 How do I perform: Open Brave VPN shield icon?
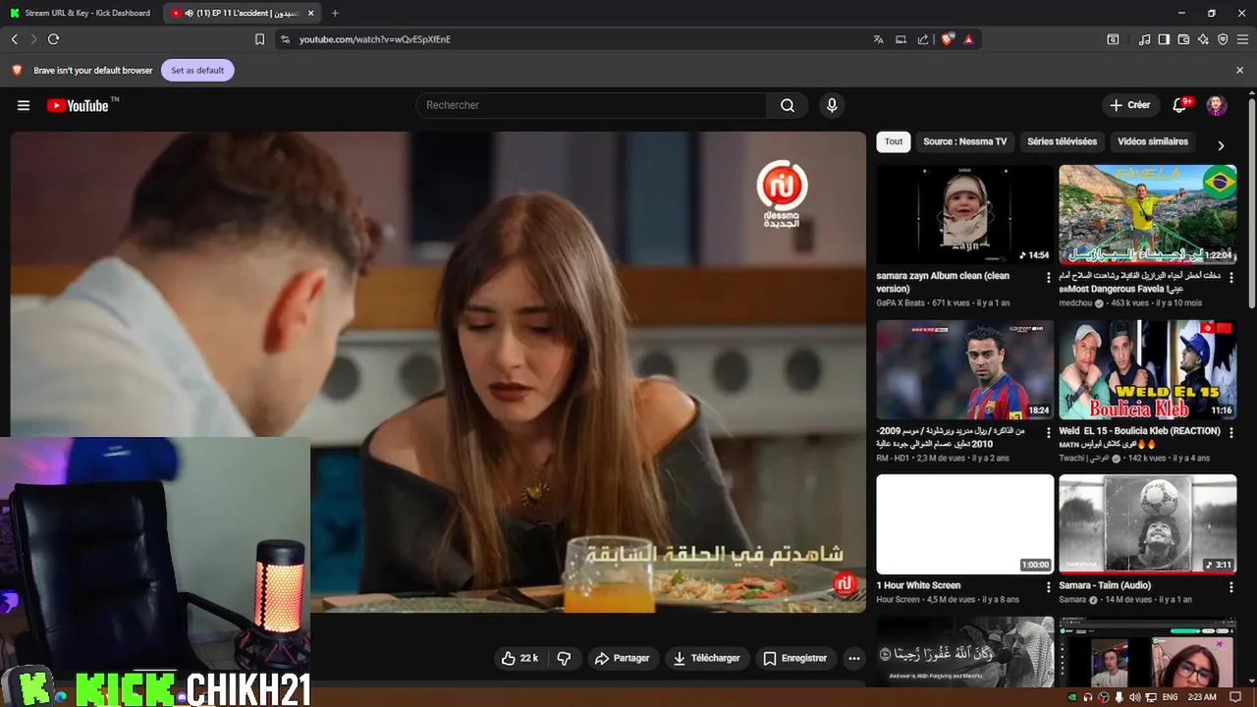[x=1223, y=39]
